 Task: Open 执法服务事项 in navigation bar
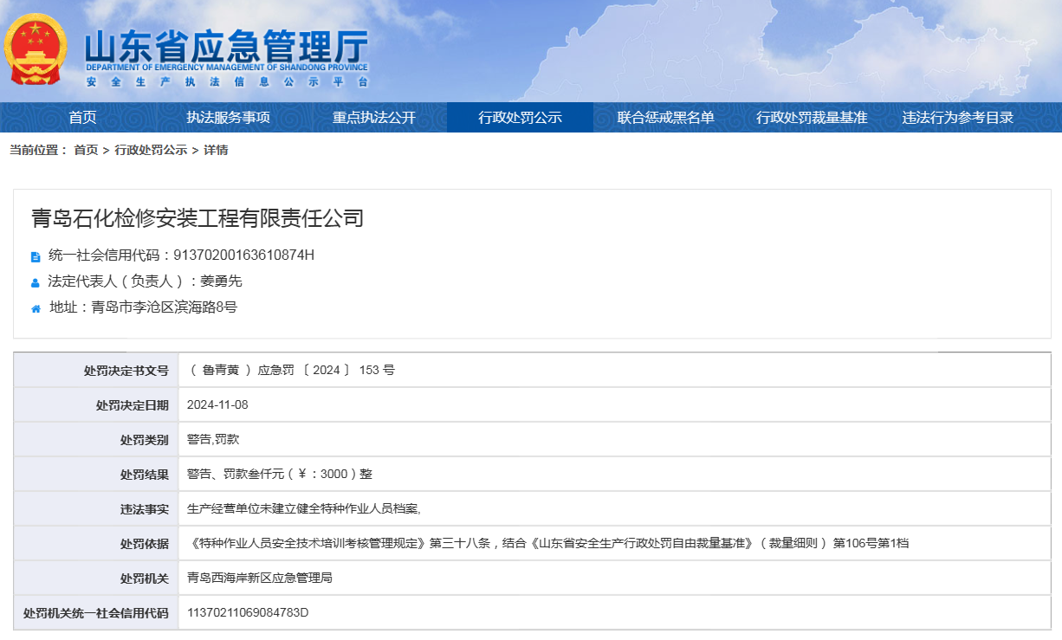click(x=228, y=117)
